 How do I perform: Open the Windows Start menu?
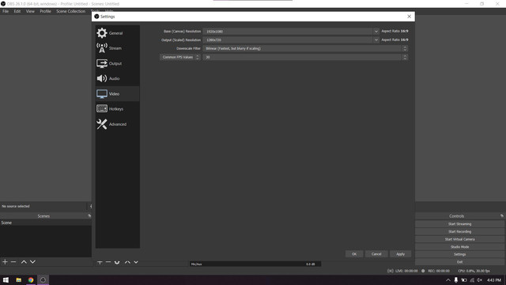click(x=6, y=279)
